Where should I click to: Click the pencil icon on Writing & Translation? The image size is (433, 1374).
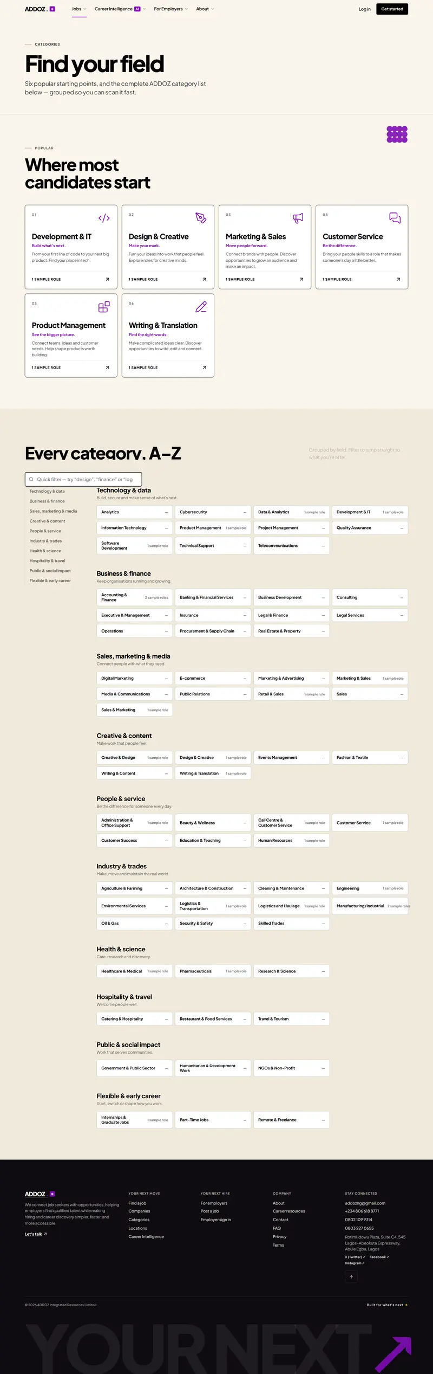(x=201, y=307)
